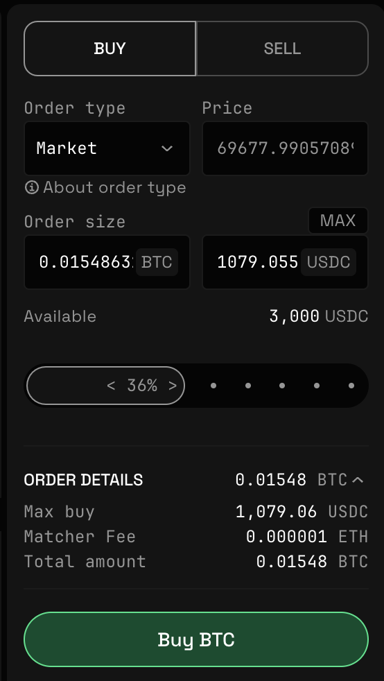
Task: Click the Buy BTC button
Action: point(196,639)
